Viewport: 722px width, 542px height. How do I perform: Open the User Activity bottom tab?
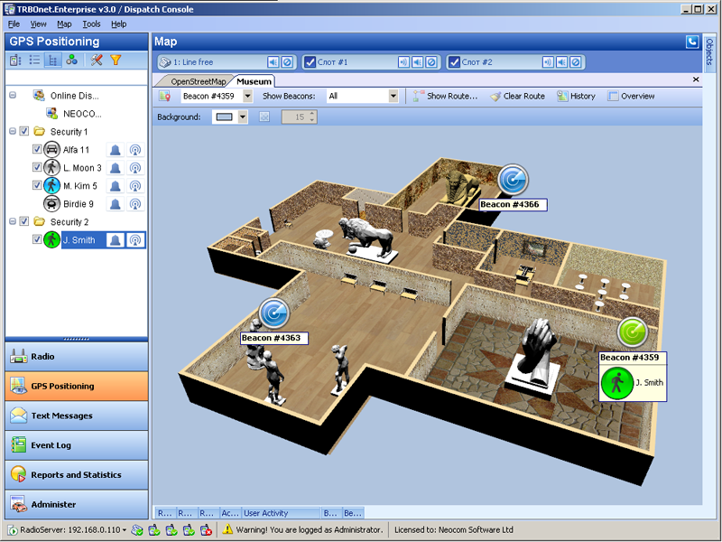click(x=281, y=513)
